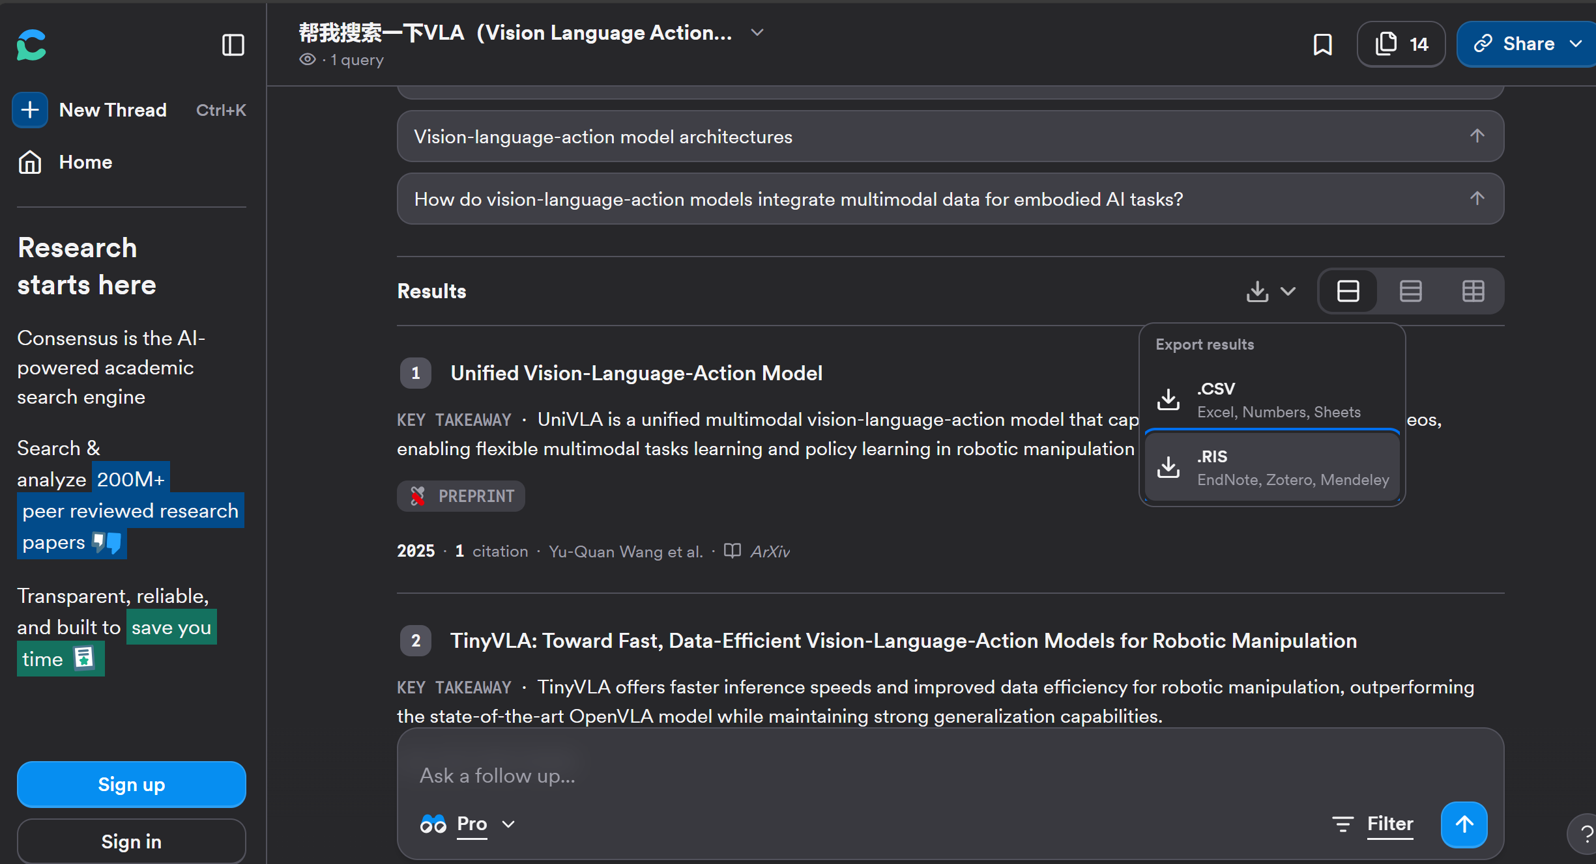Expand the thread title chevron
Viewport: 1596px width, 864px height.
[x=757, y=33]
